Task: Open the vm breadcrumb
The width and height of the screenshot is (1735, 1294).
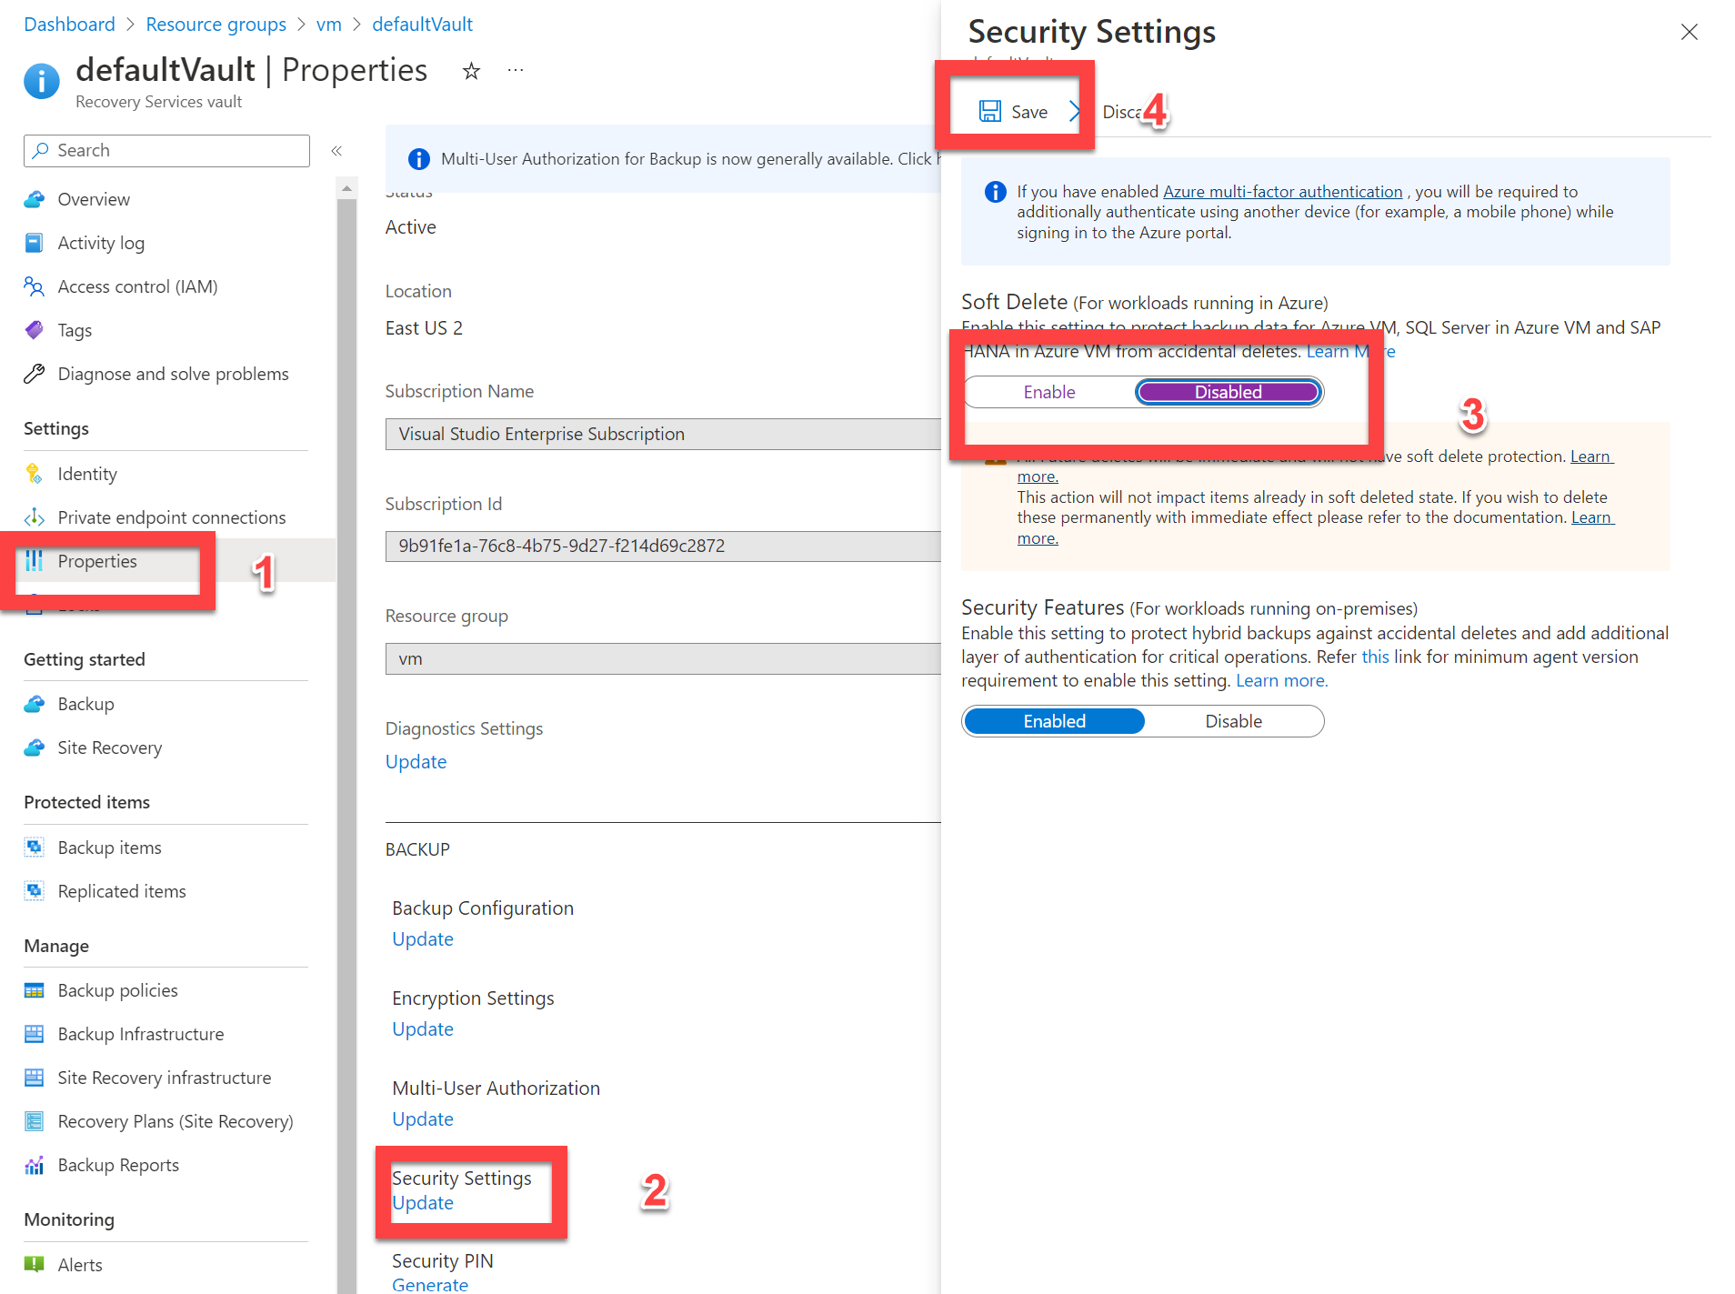Action: coord(328,24)
